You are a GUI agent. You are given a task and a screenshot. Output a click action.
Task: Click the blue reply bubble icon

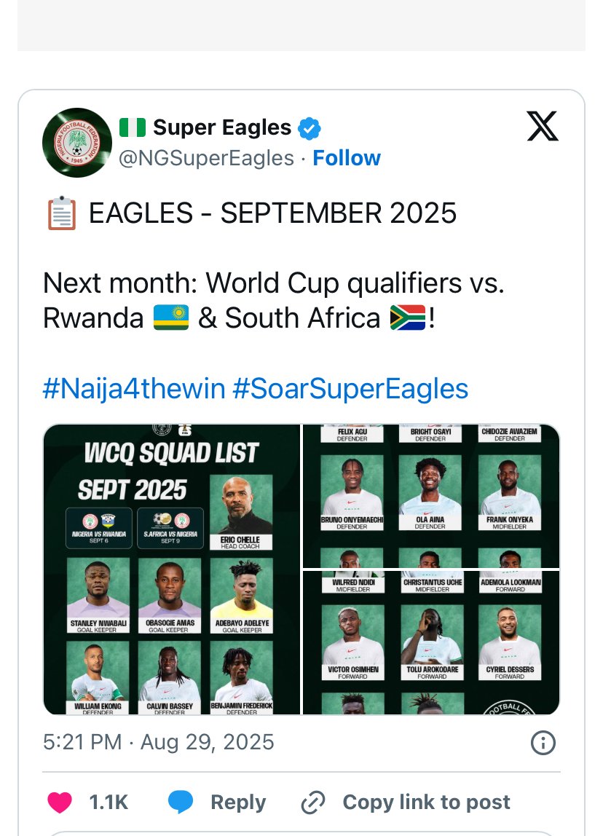tap(180, 803)
